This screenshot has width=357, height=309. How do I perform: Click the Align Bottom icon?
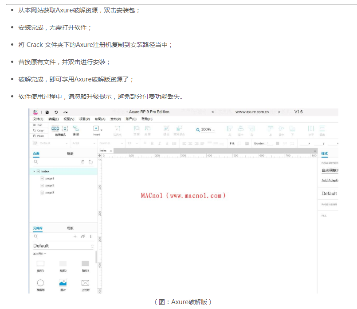point(292,128)
